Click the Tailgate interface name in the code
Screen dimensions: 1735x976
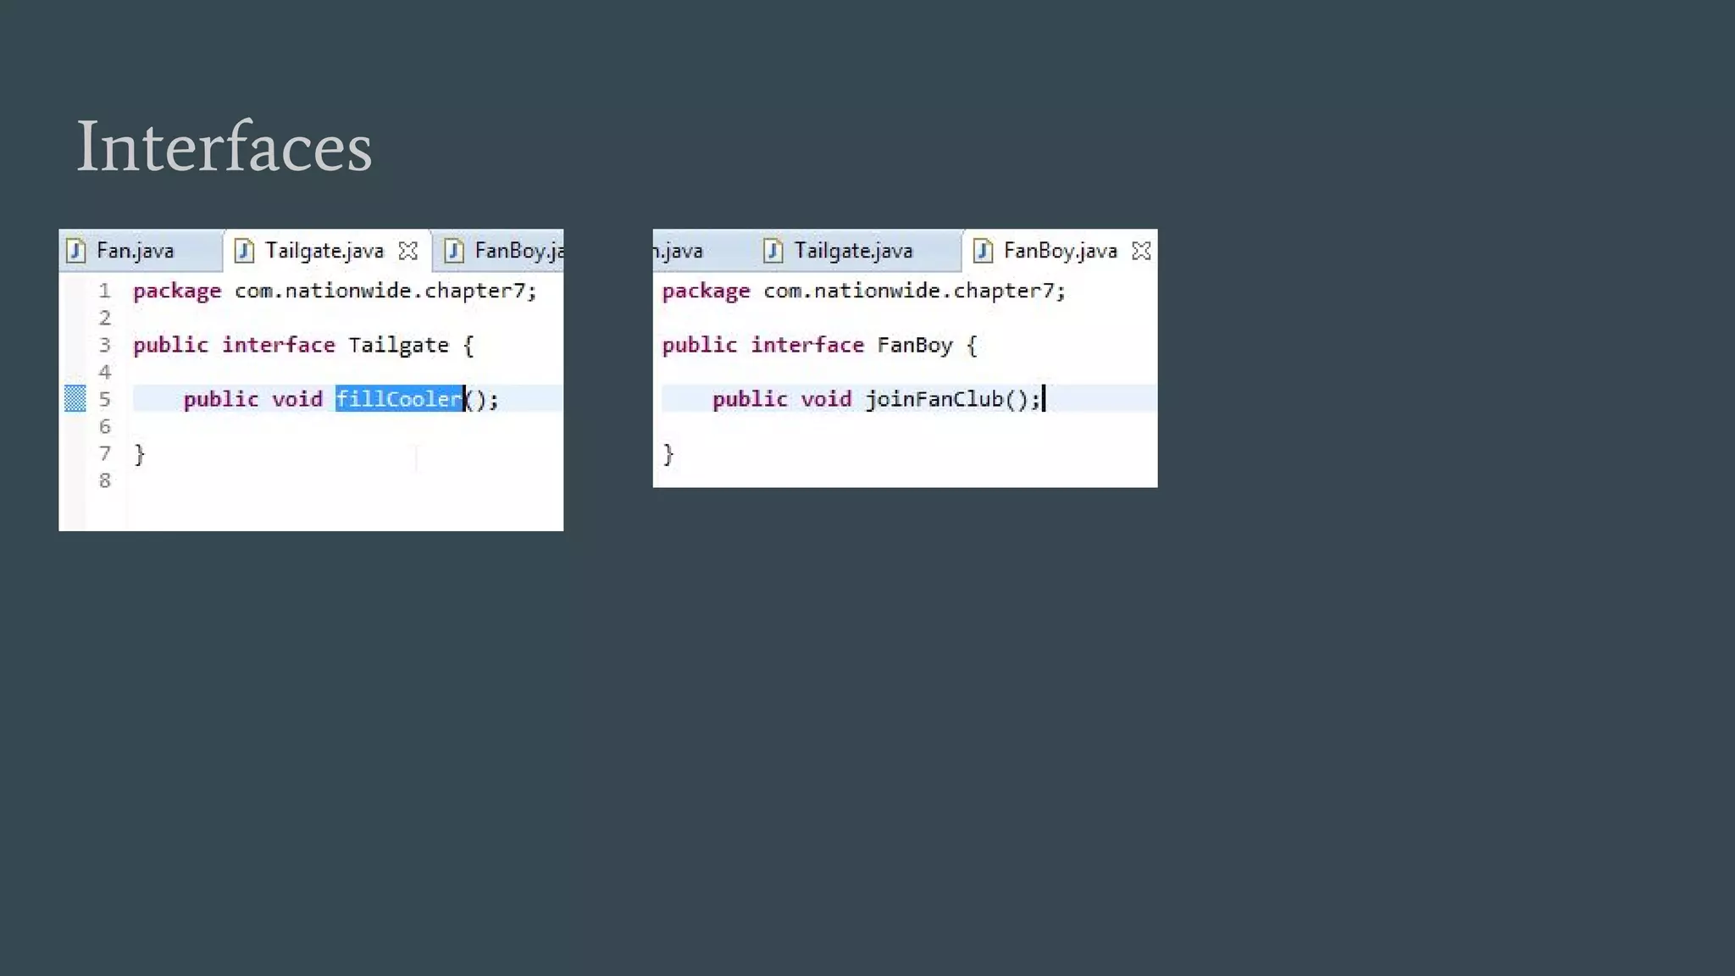pyautogui.click(x=398, y=345)
